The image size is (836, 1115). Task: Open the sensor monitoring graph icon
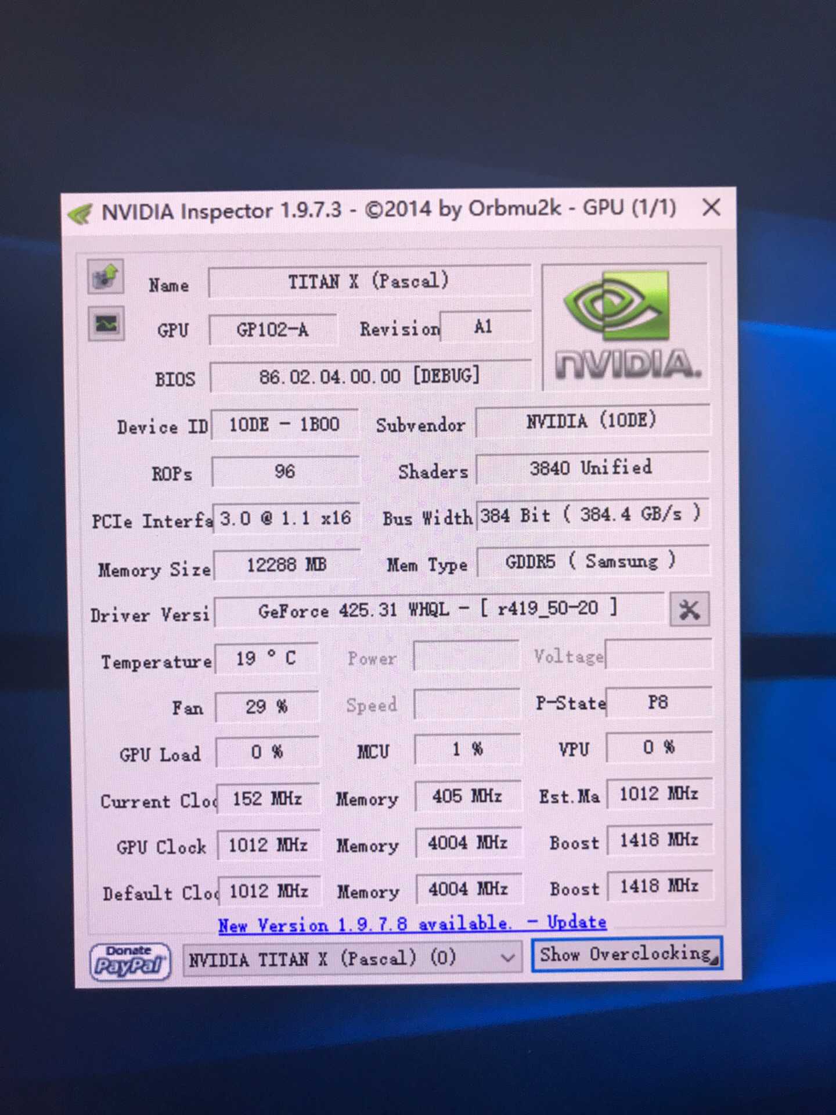[x=106, y=323]
